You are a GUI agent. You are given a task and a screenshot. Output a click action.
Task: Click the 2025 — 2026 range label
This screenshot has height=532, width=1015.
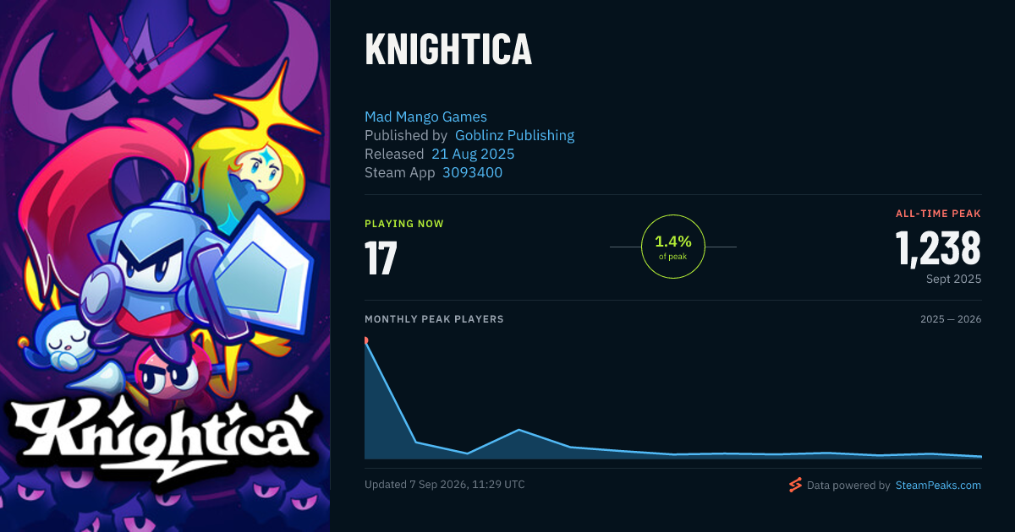(x=951, y=319)
